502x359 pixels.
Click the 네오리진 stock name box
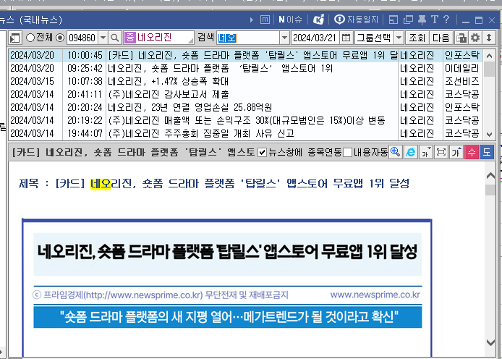click(159, 38)
